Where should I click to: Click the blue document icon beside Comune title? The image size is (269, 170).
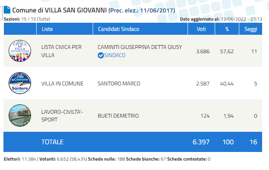coord(7,10)
